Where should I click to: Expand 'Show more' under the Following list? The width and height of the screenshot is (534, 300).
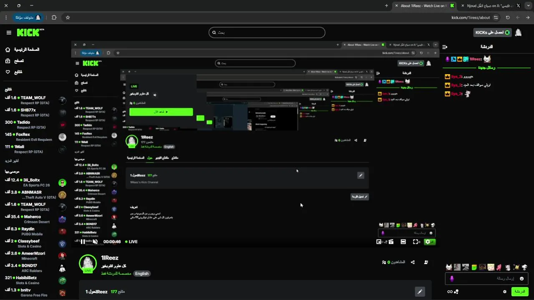12,161
